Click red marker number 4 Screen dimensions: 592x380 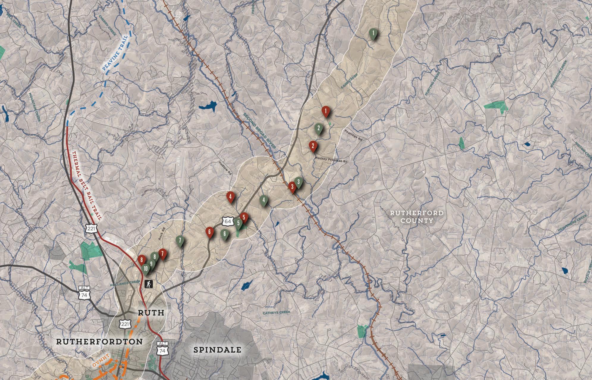click(230, 196)
